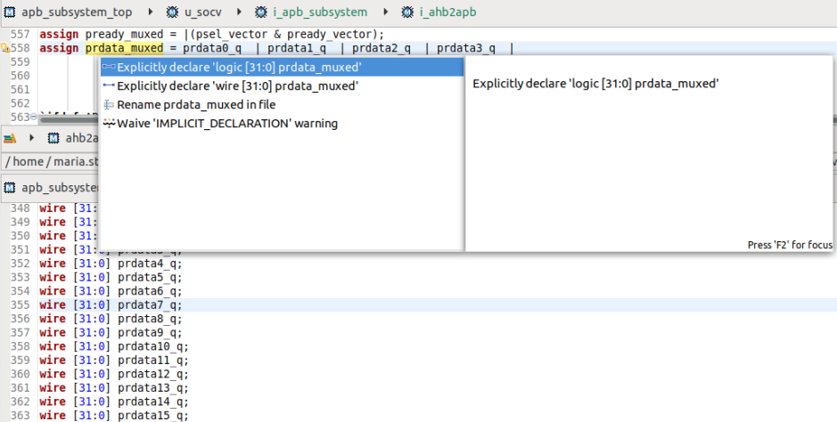837x422 pixels.
Task: Click wire prdata8_q declaration on line 356
Action: [x=111, y=319]
